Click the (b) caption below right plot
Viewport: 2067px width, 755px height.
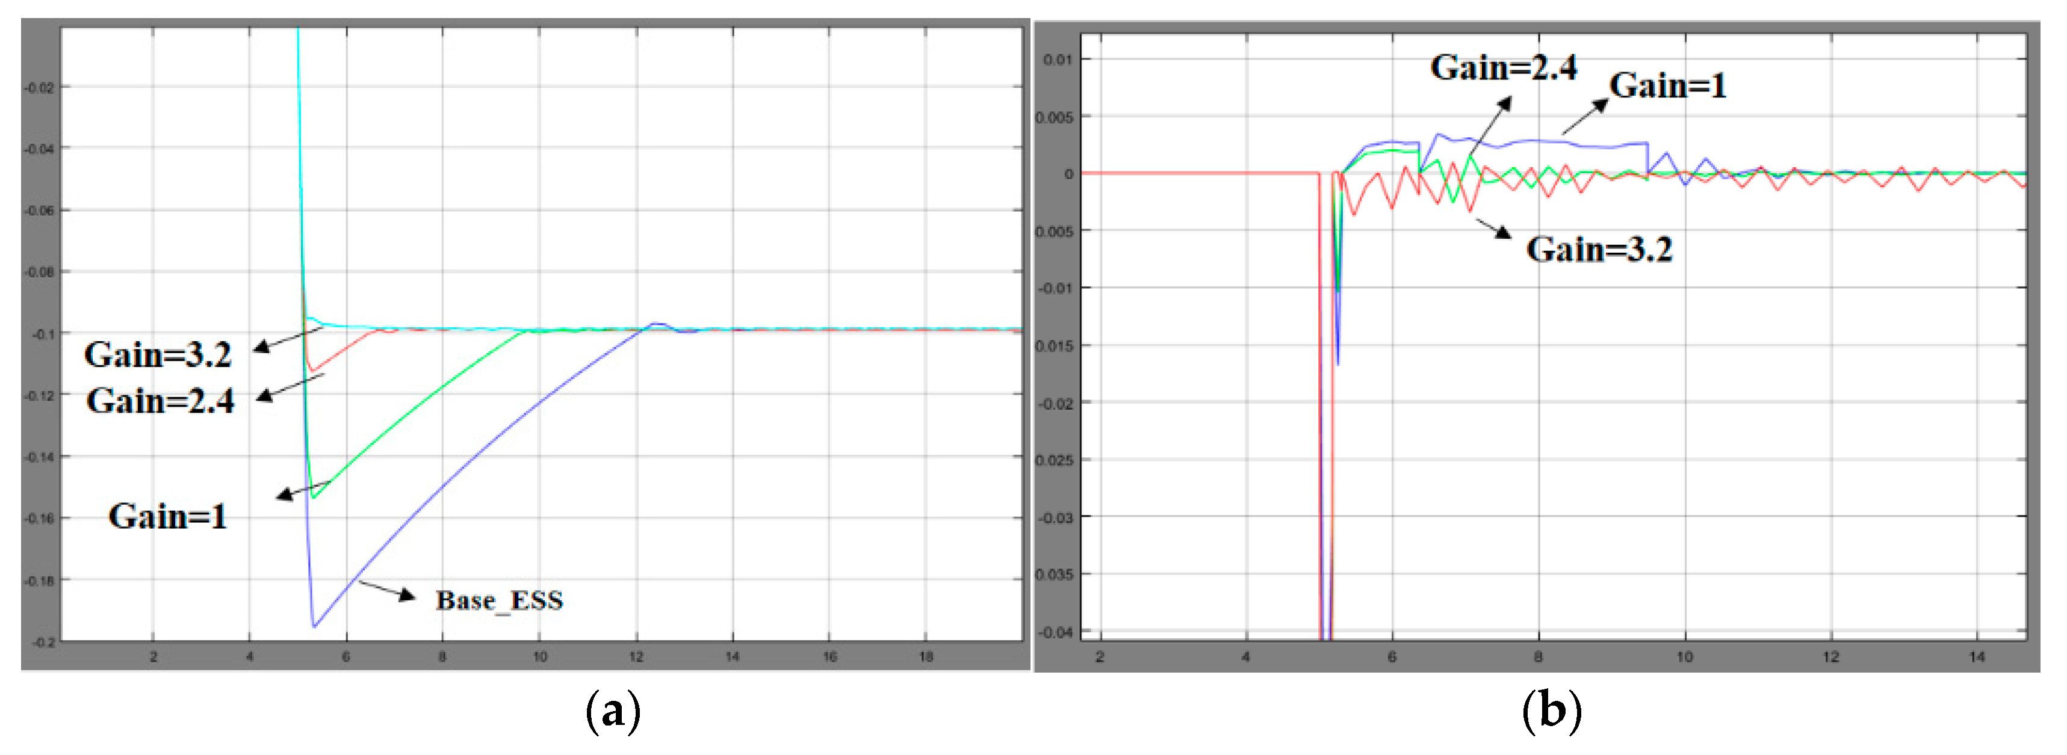point(1551,712)
